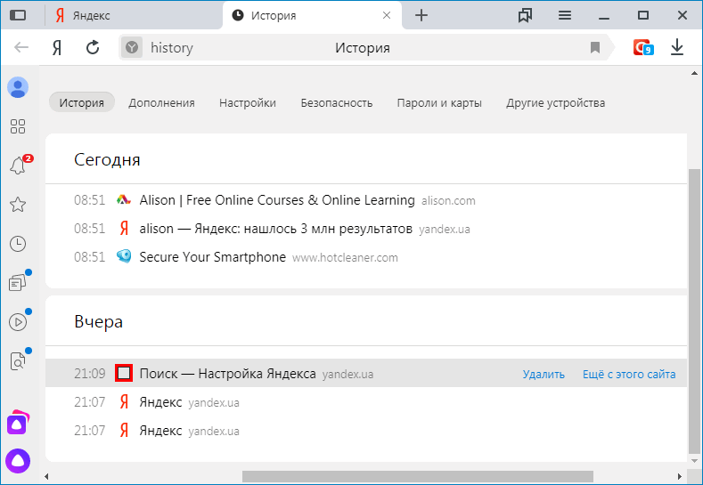Open the alison Яндекс search results entry
This screenshot has height=485, width=703.
(x=275, y=229)
